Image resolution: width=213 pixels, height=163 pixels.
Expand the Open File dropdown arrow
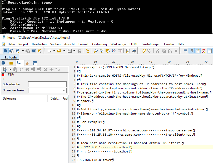pyautogui.click(x=65, y=51)
